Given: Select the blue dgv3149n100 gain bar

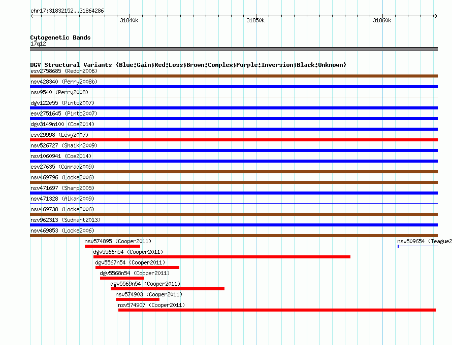Looking at the screenshot, I should tap(234, 129).
